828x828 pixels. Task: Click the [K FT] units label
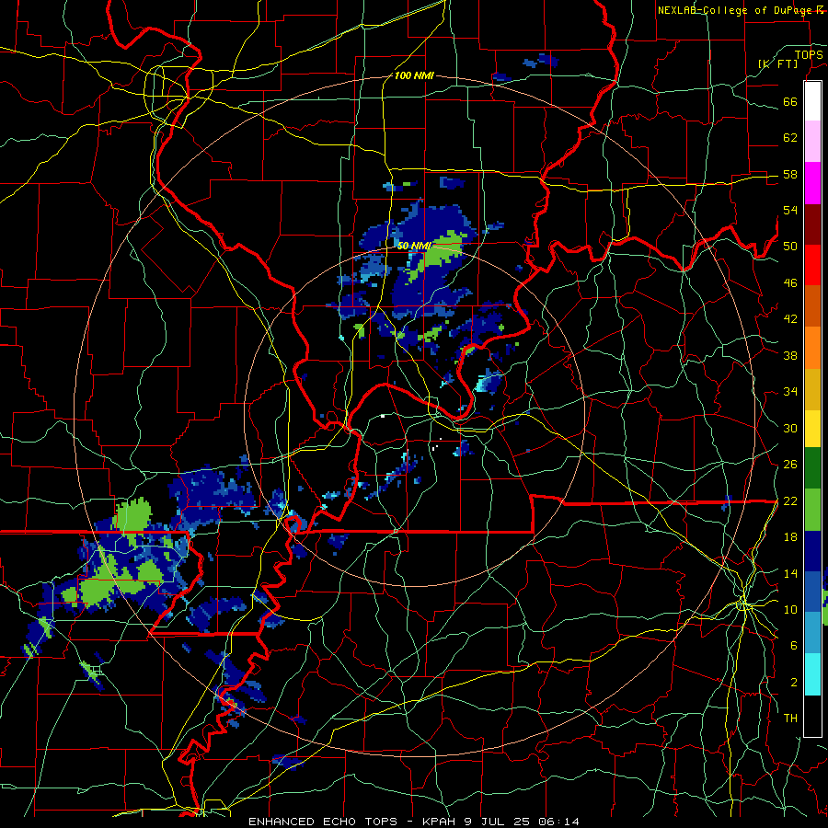click(777, 63)
